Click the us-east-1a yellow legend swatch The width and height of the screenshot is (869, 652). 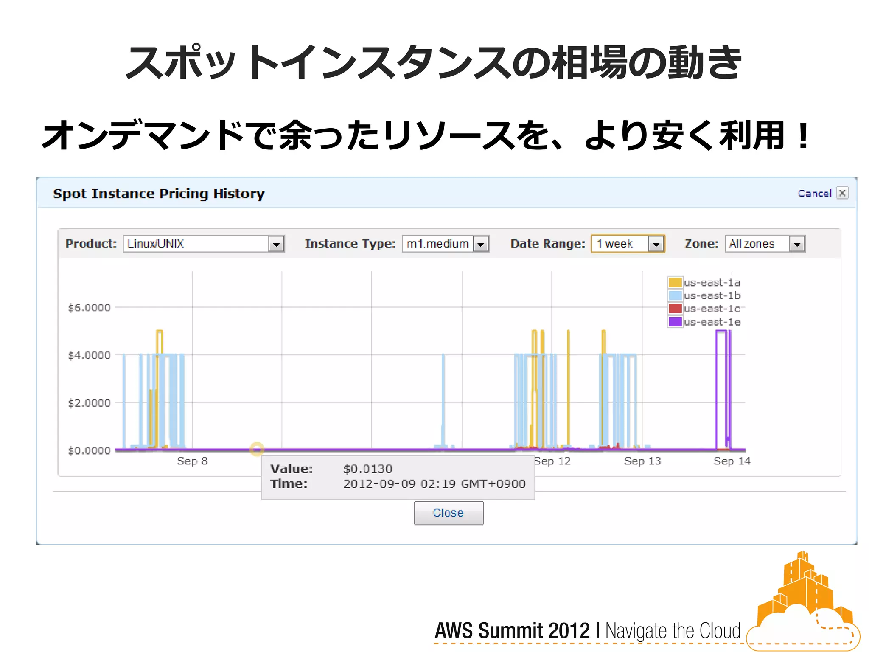click(x=675, y=282)
